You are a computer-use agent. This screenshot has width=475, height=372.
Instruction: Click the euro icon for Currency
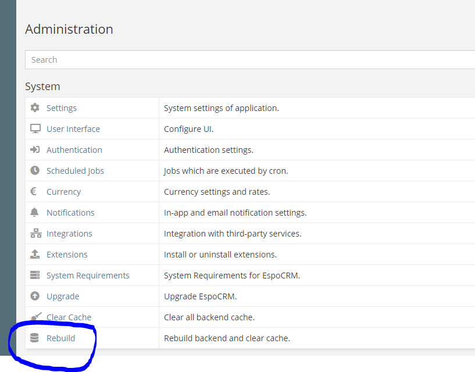point(34,192)
